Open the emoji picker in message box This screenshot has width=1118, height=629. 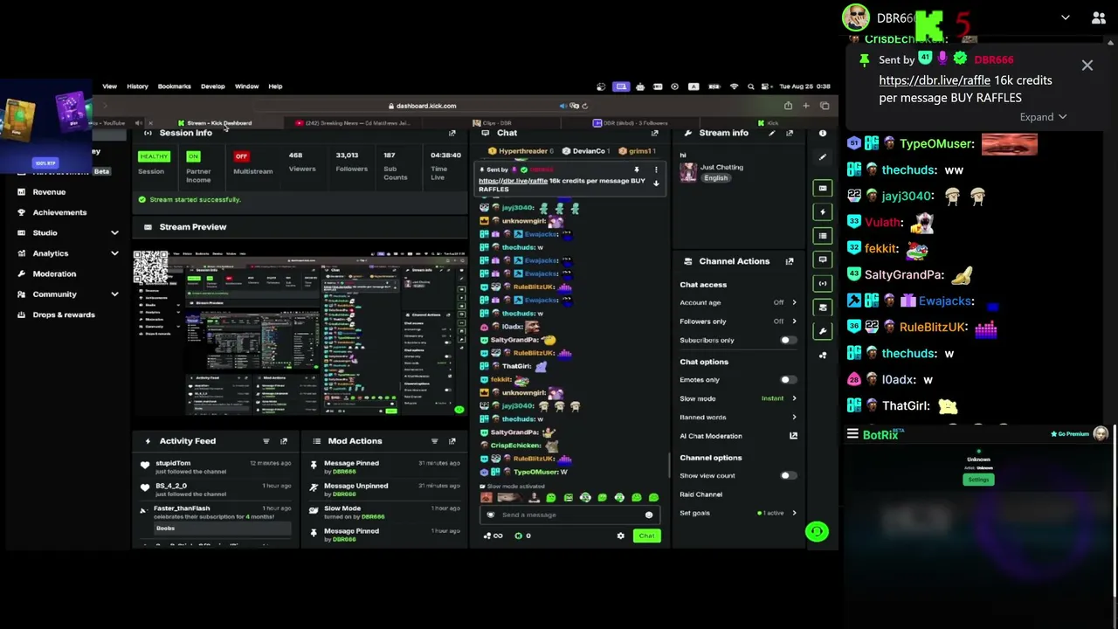click(649, 515)
